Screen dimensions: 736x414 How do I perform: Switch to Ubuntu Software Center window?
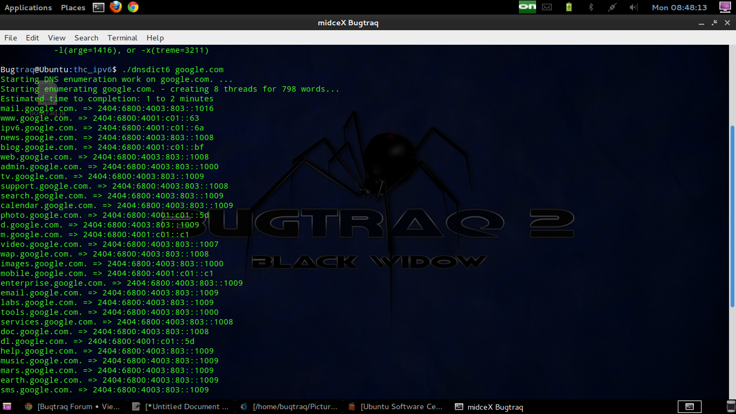click(x=397, y=406)
